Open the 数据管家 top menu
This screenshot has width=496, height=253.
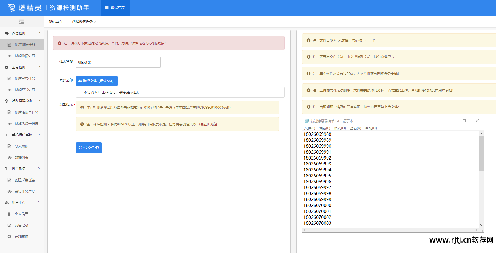click(115, 8)
